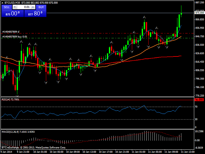This screenshot has height=154, width=205.
Task: Click the 11 Jan 01:00 time axis label
Action: click(138, 152)
